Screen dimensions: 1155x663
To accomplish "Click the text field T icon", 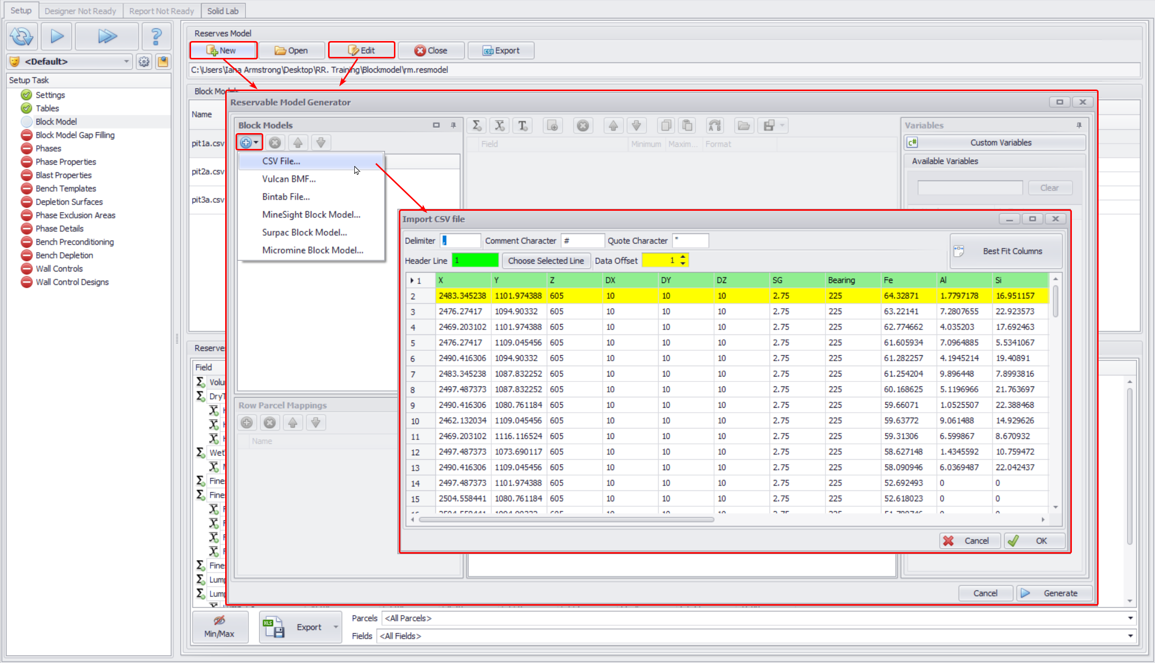I will coord(523,126).
